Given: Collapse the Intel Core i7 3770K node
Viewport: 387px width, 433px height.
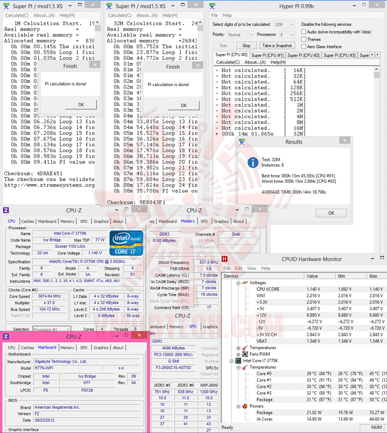Looking at the screenshot, I should [x=232, y=360].
